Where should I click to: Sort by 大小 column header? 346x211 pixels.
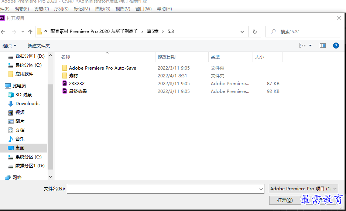click(260, 57)
